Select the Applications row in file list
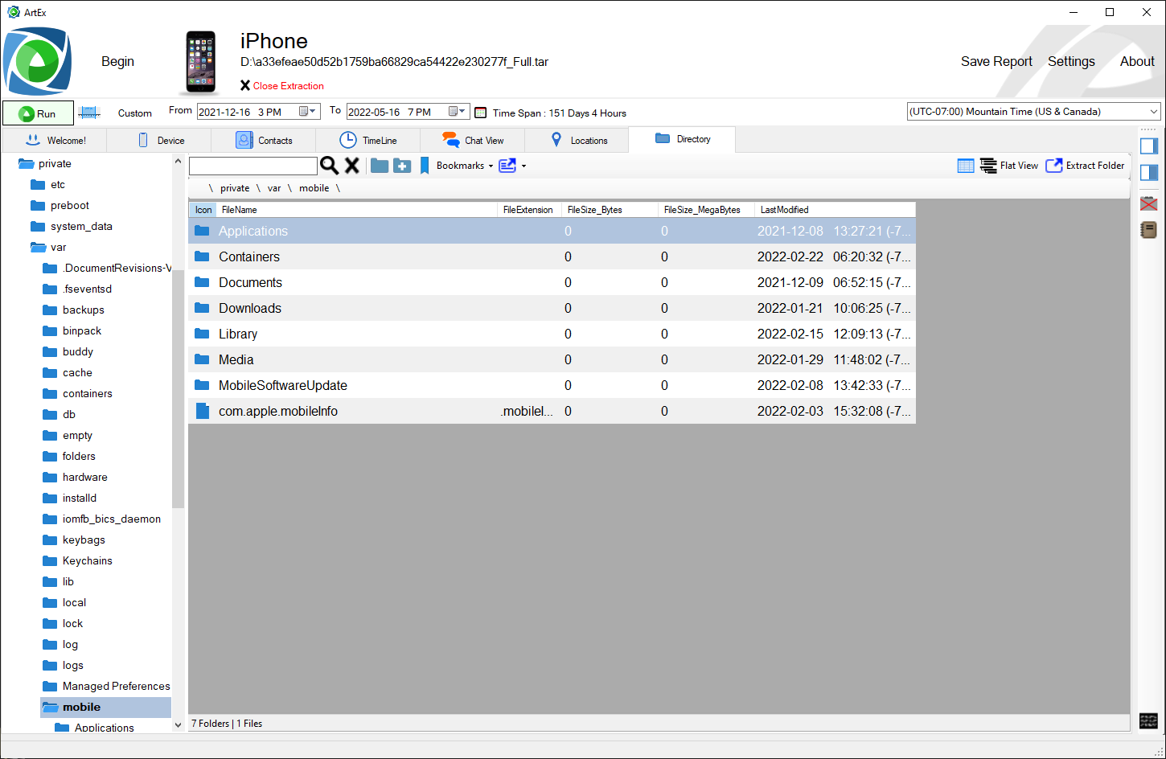This screenshot has height=759, width=1166. click(552, 231)
